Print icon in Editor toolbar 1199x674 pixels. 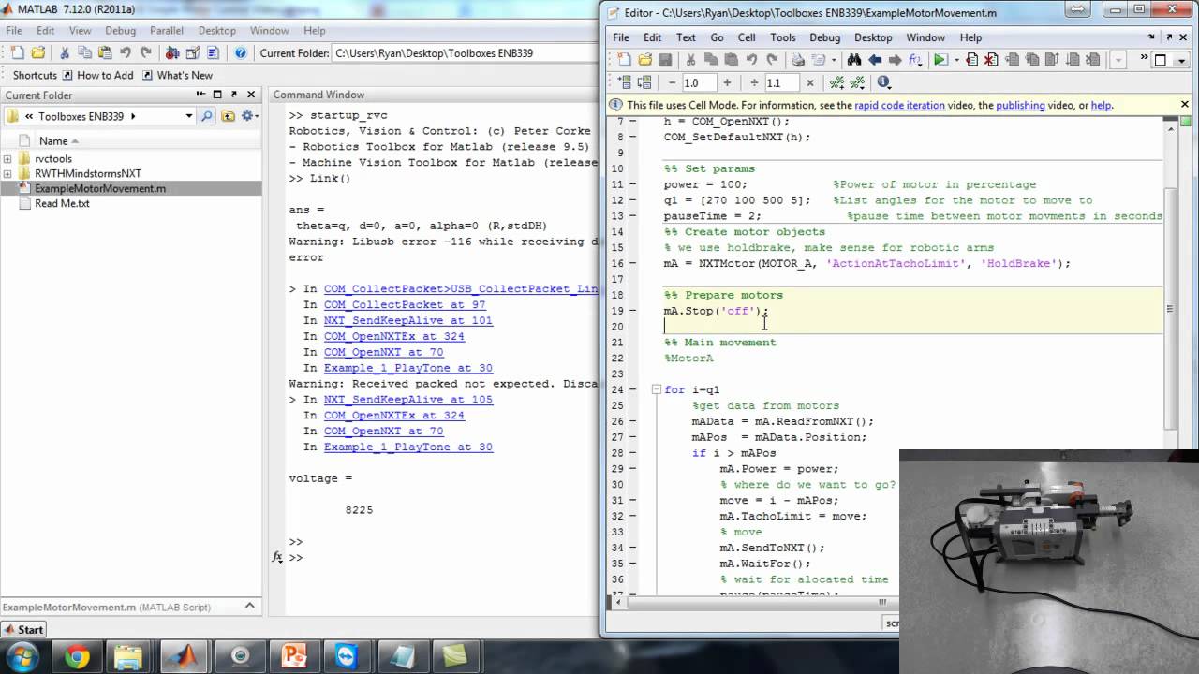coord(798,60)
